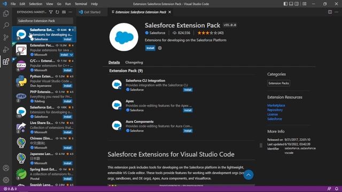Open Install dropdown arrow for Java Extension Pack

click(71, 55)
